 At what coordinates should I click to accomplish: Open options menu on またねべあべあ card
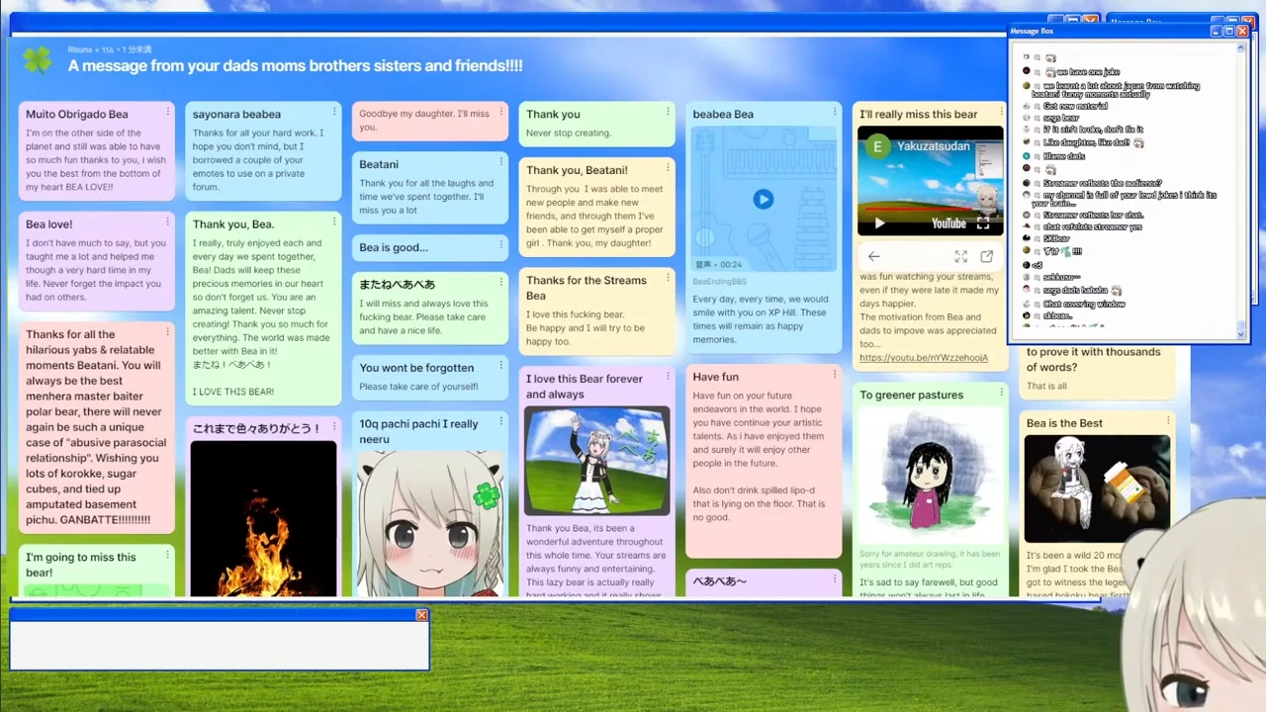coord(501,282)
